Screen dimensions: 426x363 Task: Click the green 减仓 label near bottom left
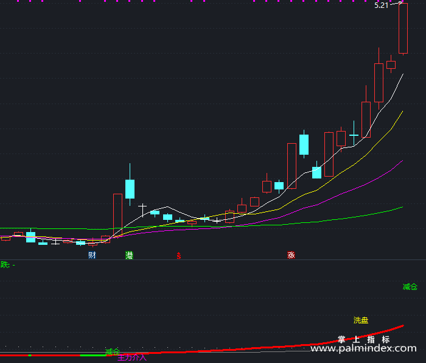click(x=113, y=352)
